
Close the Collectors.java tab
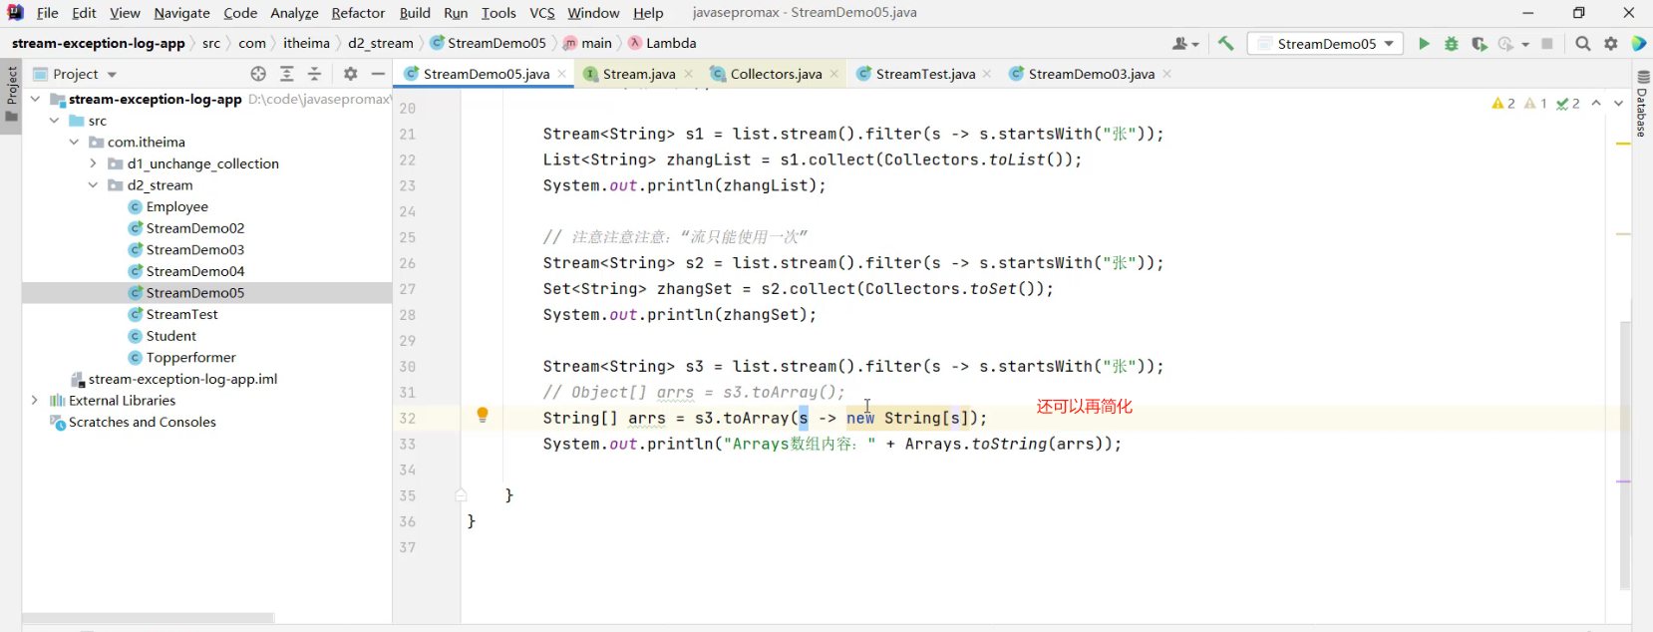point(834,74)
